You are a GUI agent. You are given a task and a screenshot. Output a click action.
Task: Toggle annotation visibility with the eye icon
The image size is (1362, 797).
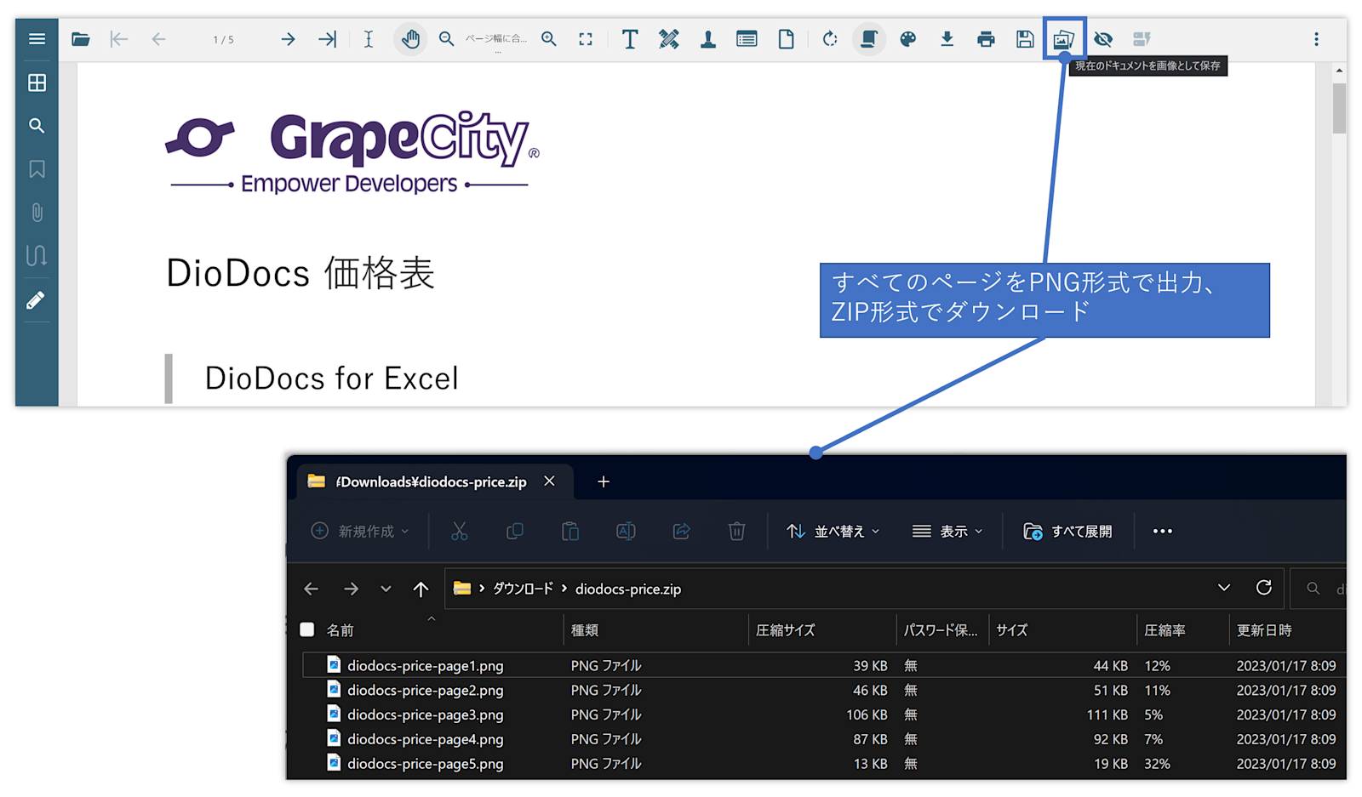coord(1103,39)
